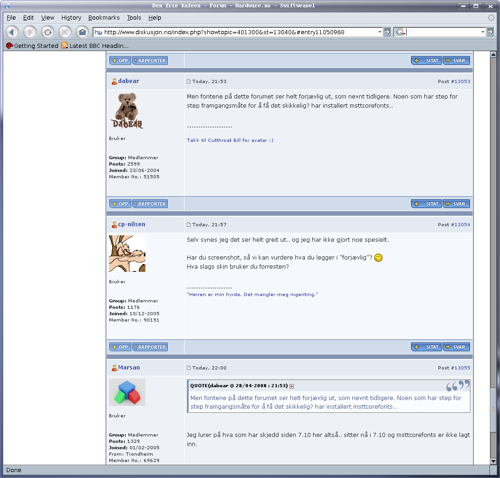Image resolution: width=500 pixels, height=478 pixels.
Task: Open the Edit menu
Action: point(28,17)
